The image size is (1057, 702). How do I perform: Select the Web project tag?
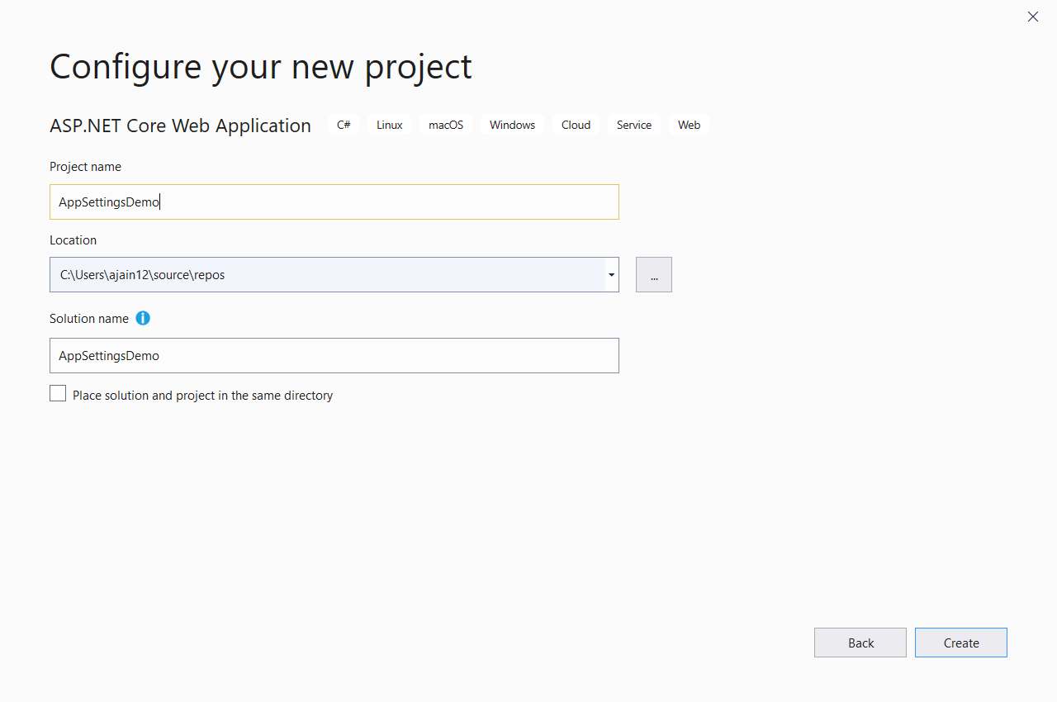click(x=689, y=125)
